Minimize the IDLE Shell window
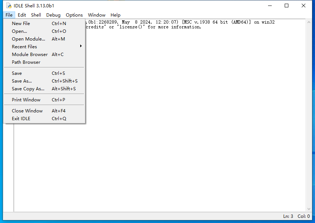The width and height of the screenshot is (315, 223). (x=270, y=6)
